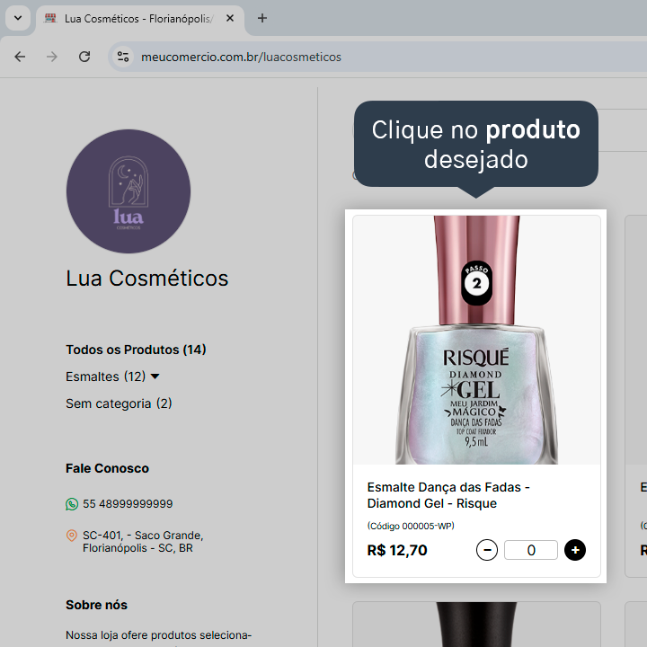
Task: Click the browser forward arrow
Action: (52, 57)
